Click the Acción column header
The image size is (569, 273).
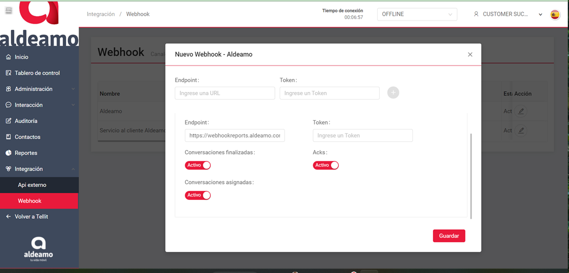523,94
